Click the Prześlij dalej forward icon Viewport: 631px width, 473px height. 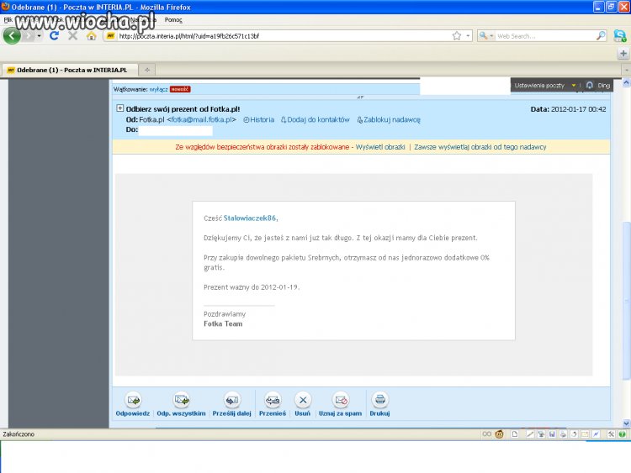(x=232, y=400)
